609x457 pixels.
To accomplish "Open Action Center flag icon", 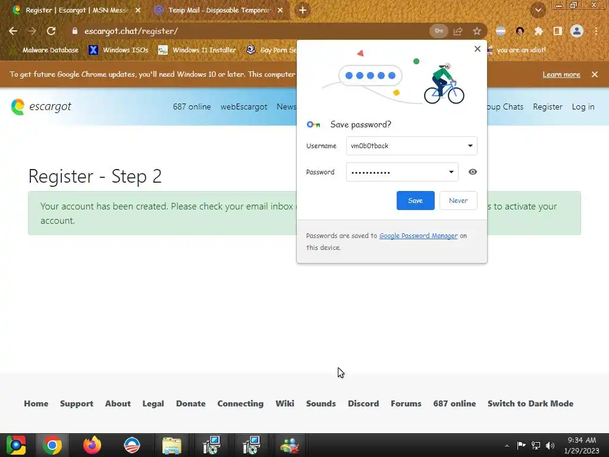I will coord(521,445).
